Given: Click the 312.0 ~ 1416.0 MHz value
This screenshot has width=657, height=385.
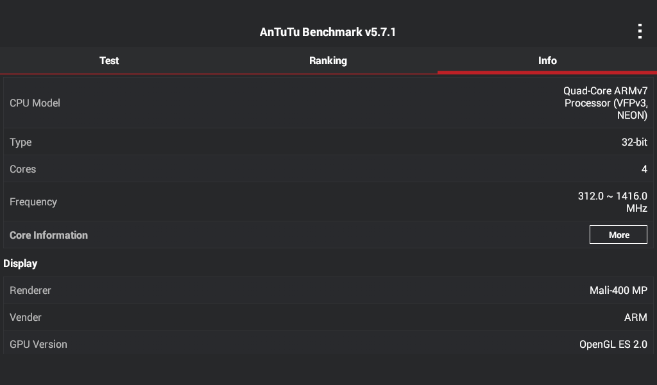Looking at the screenshot, I should 612,201.
